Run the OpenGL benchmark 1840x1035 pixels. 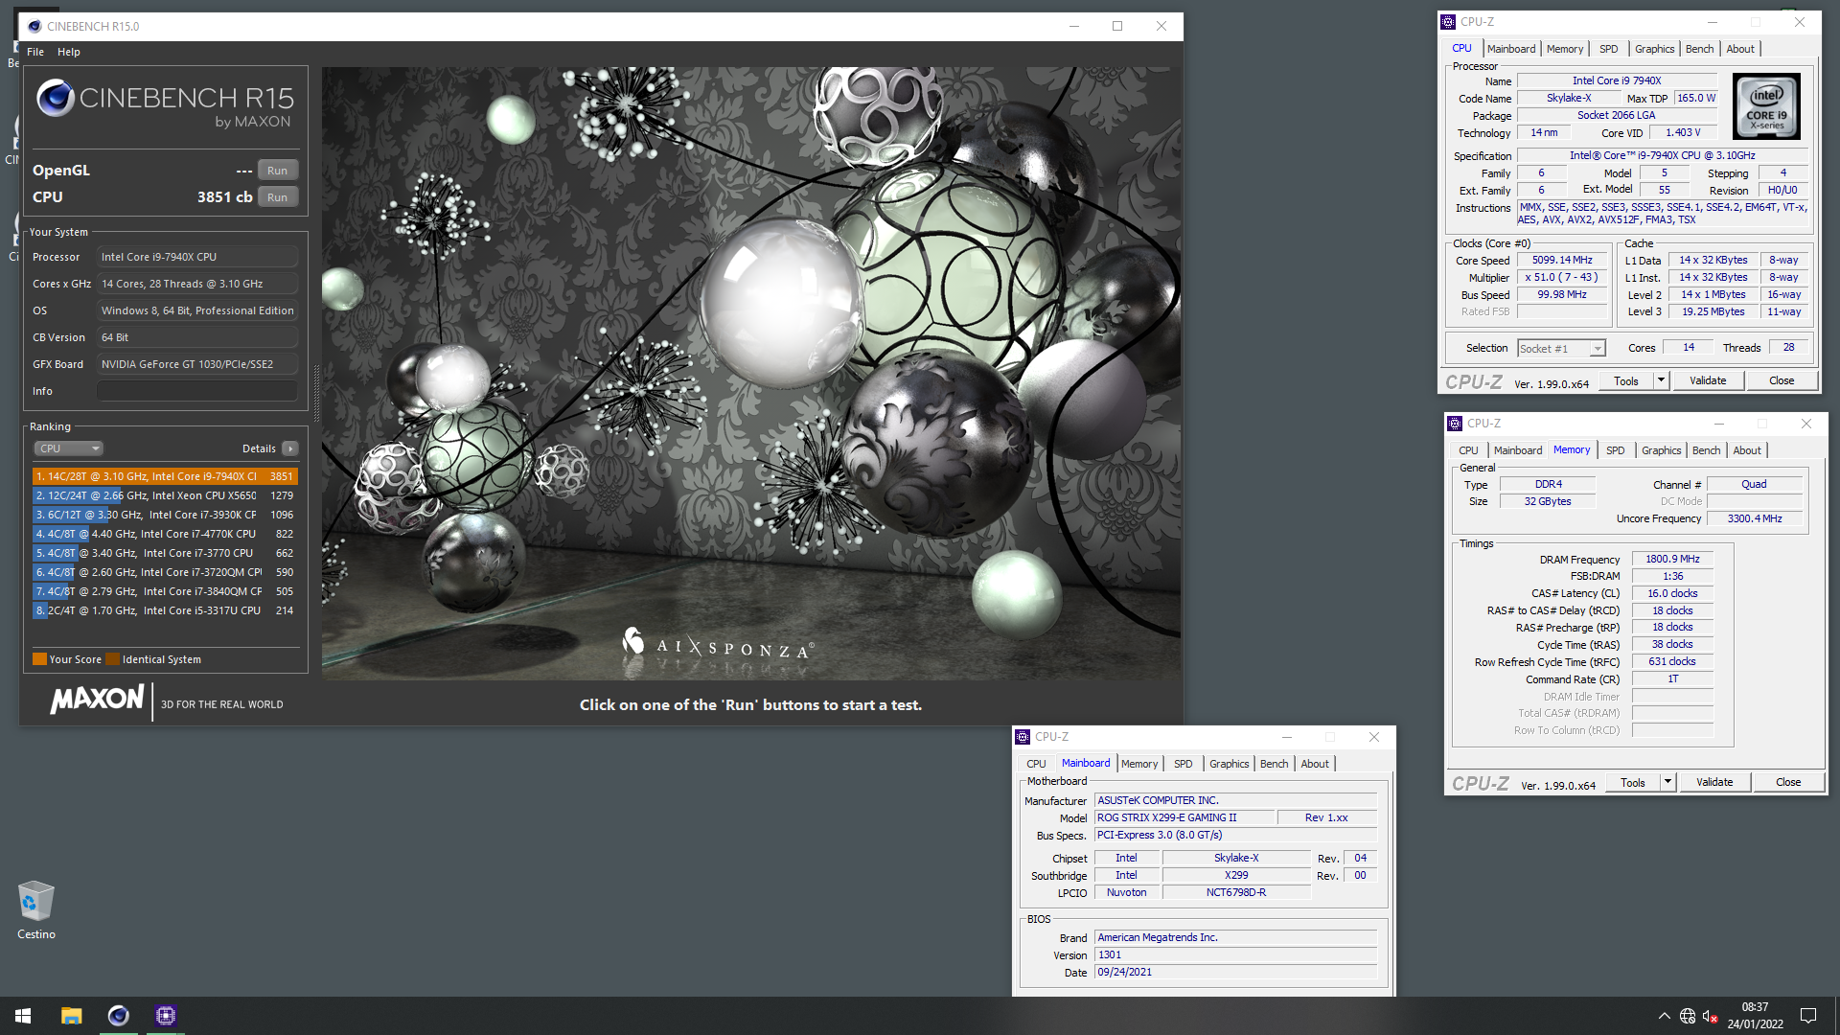[277, 171]
